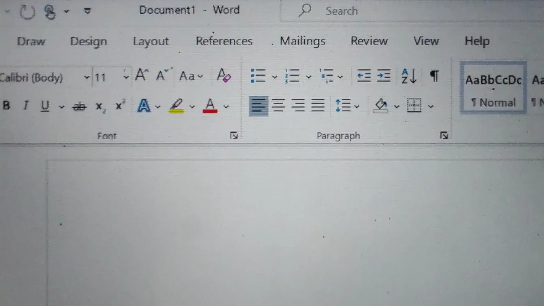544x306 pixels.
Task: Open the font name dropdown
Action: [86, 76]
